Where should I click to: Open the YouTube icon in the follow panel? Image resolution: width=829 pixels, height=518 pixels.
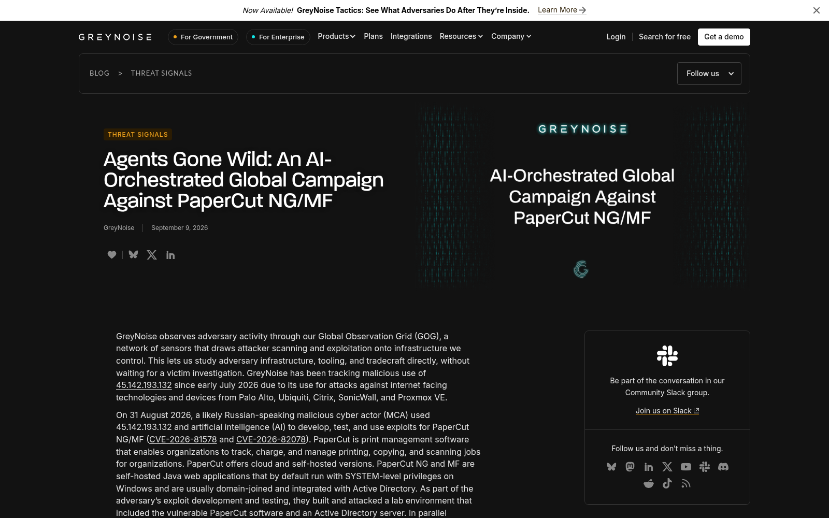[686, 467]
